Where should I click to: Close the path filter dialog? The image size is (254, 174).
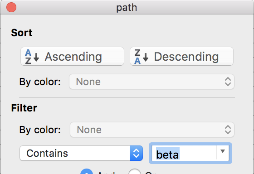[11, 7]
